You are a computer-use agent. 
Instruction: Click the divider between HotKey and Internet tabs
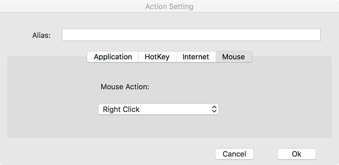(176, 57)
